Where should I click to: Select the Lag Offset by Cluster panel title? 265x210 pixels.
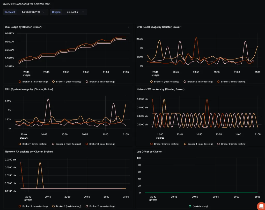click(149, 152)
